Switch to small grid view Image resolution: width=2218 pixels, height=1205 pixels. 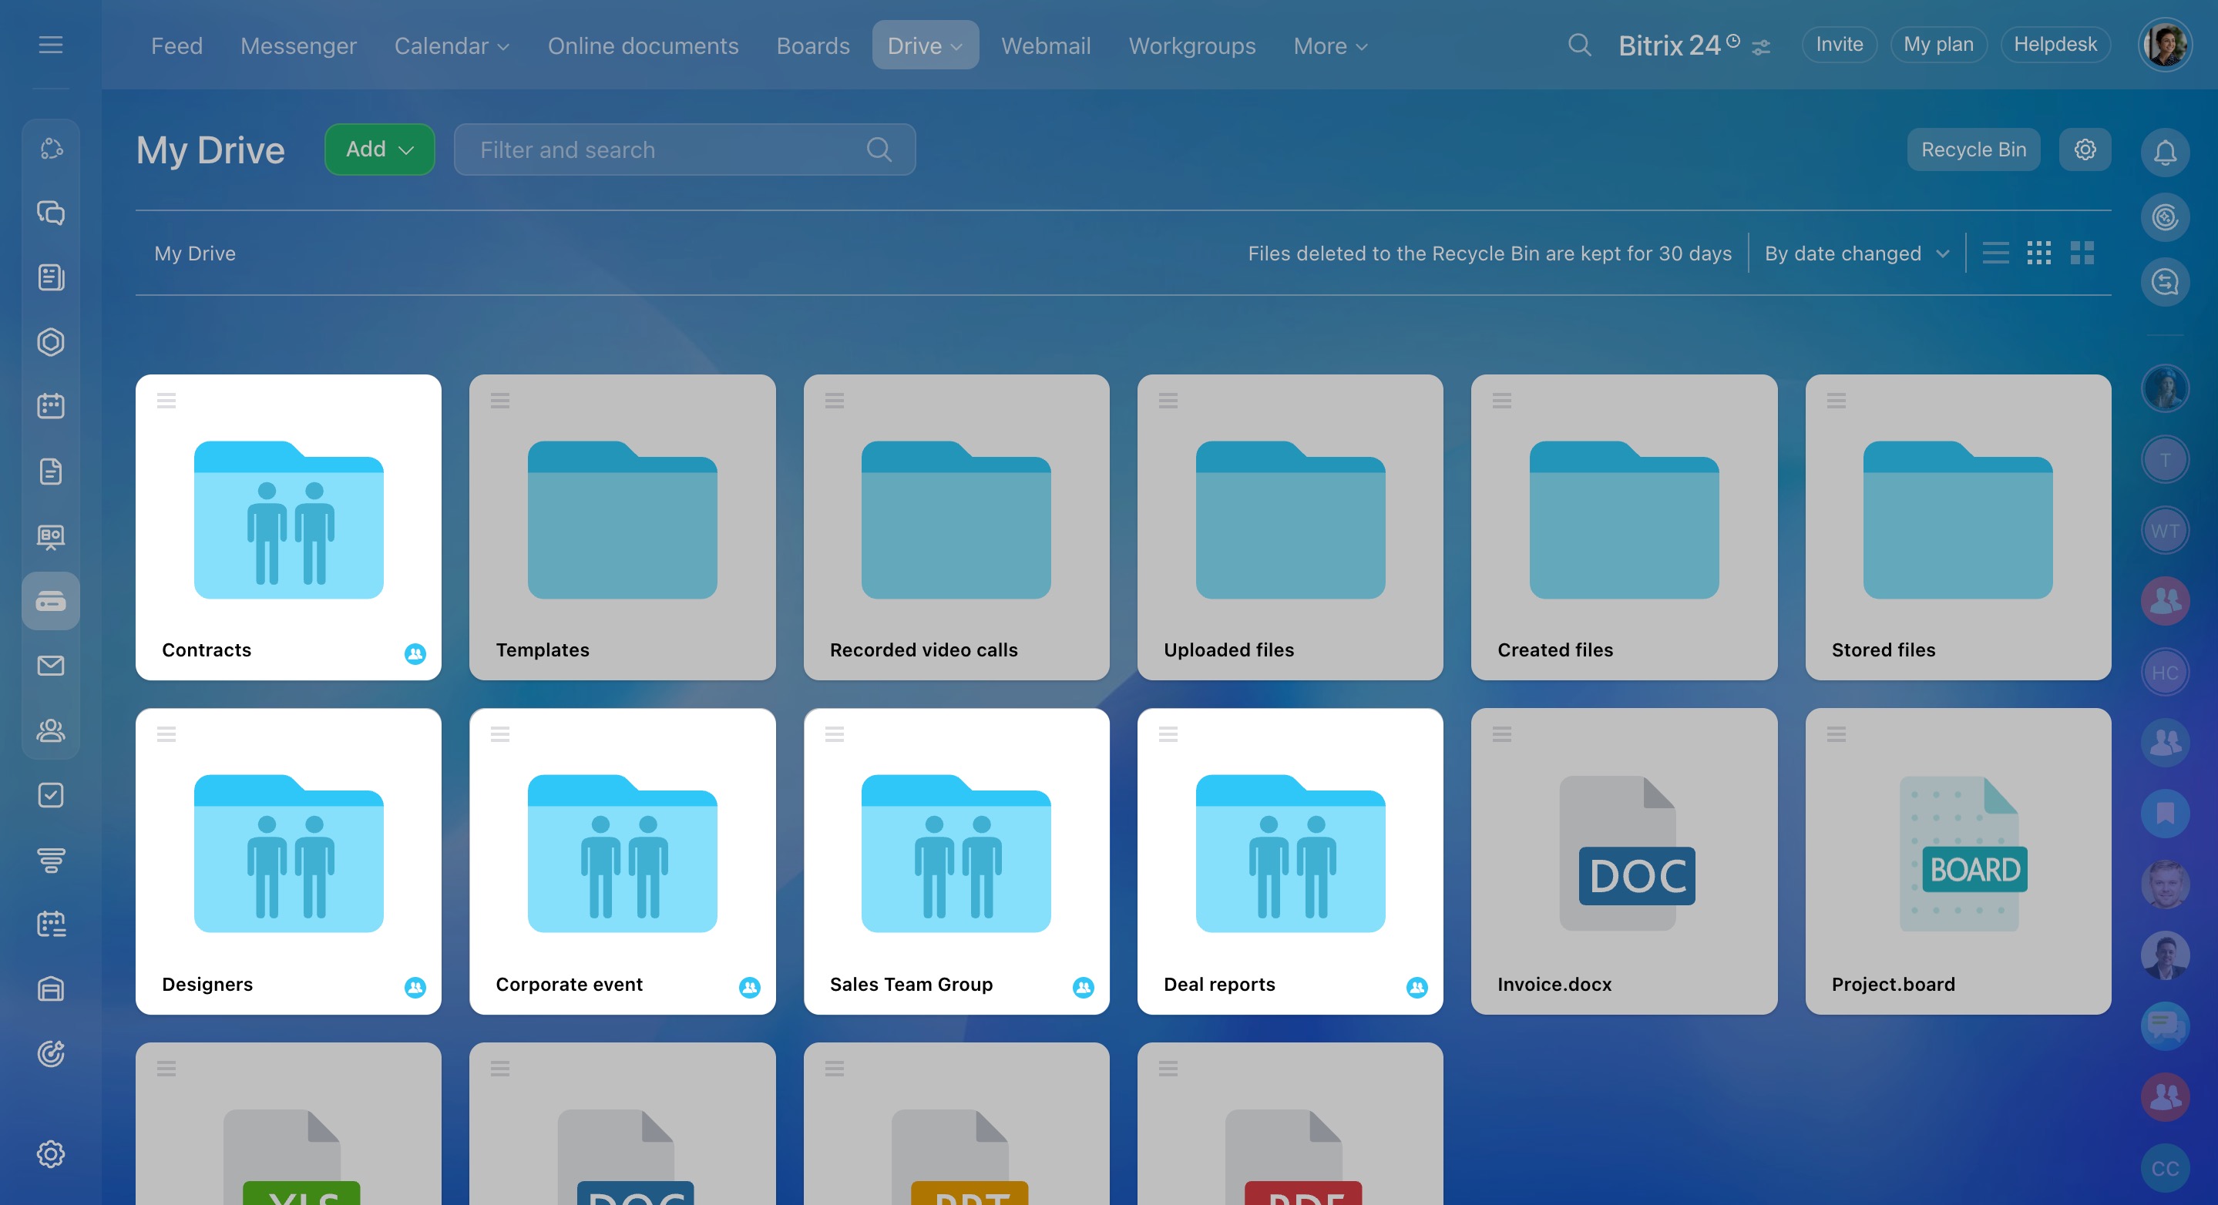pyautogui.click(x=2039, y=253)
